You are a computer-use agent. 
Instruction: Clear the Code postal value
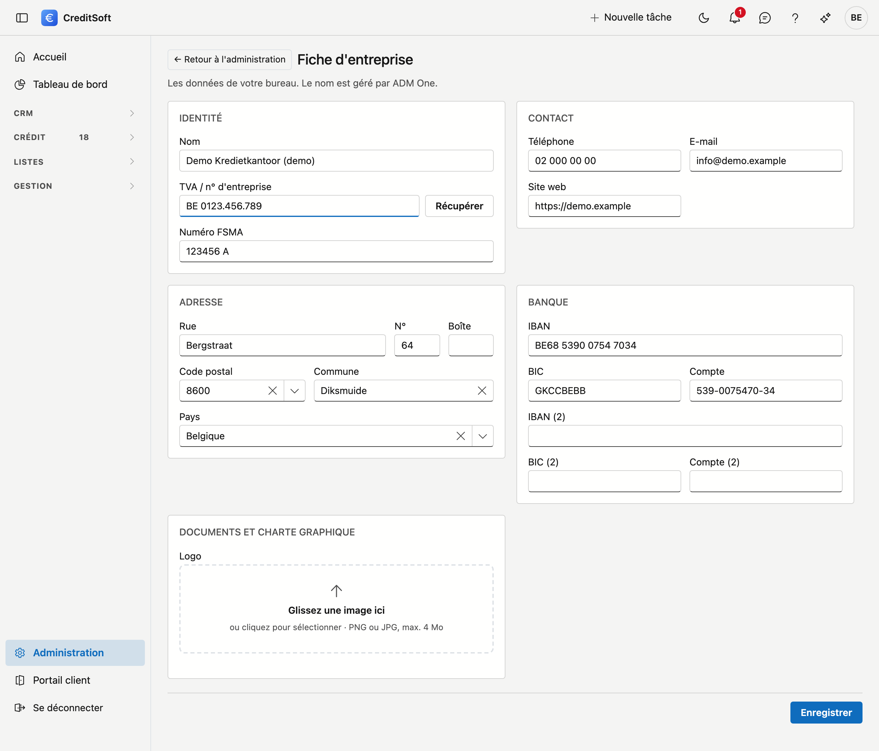click(x=273, y=391)
